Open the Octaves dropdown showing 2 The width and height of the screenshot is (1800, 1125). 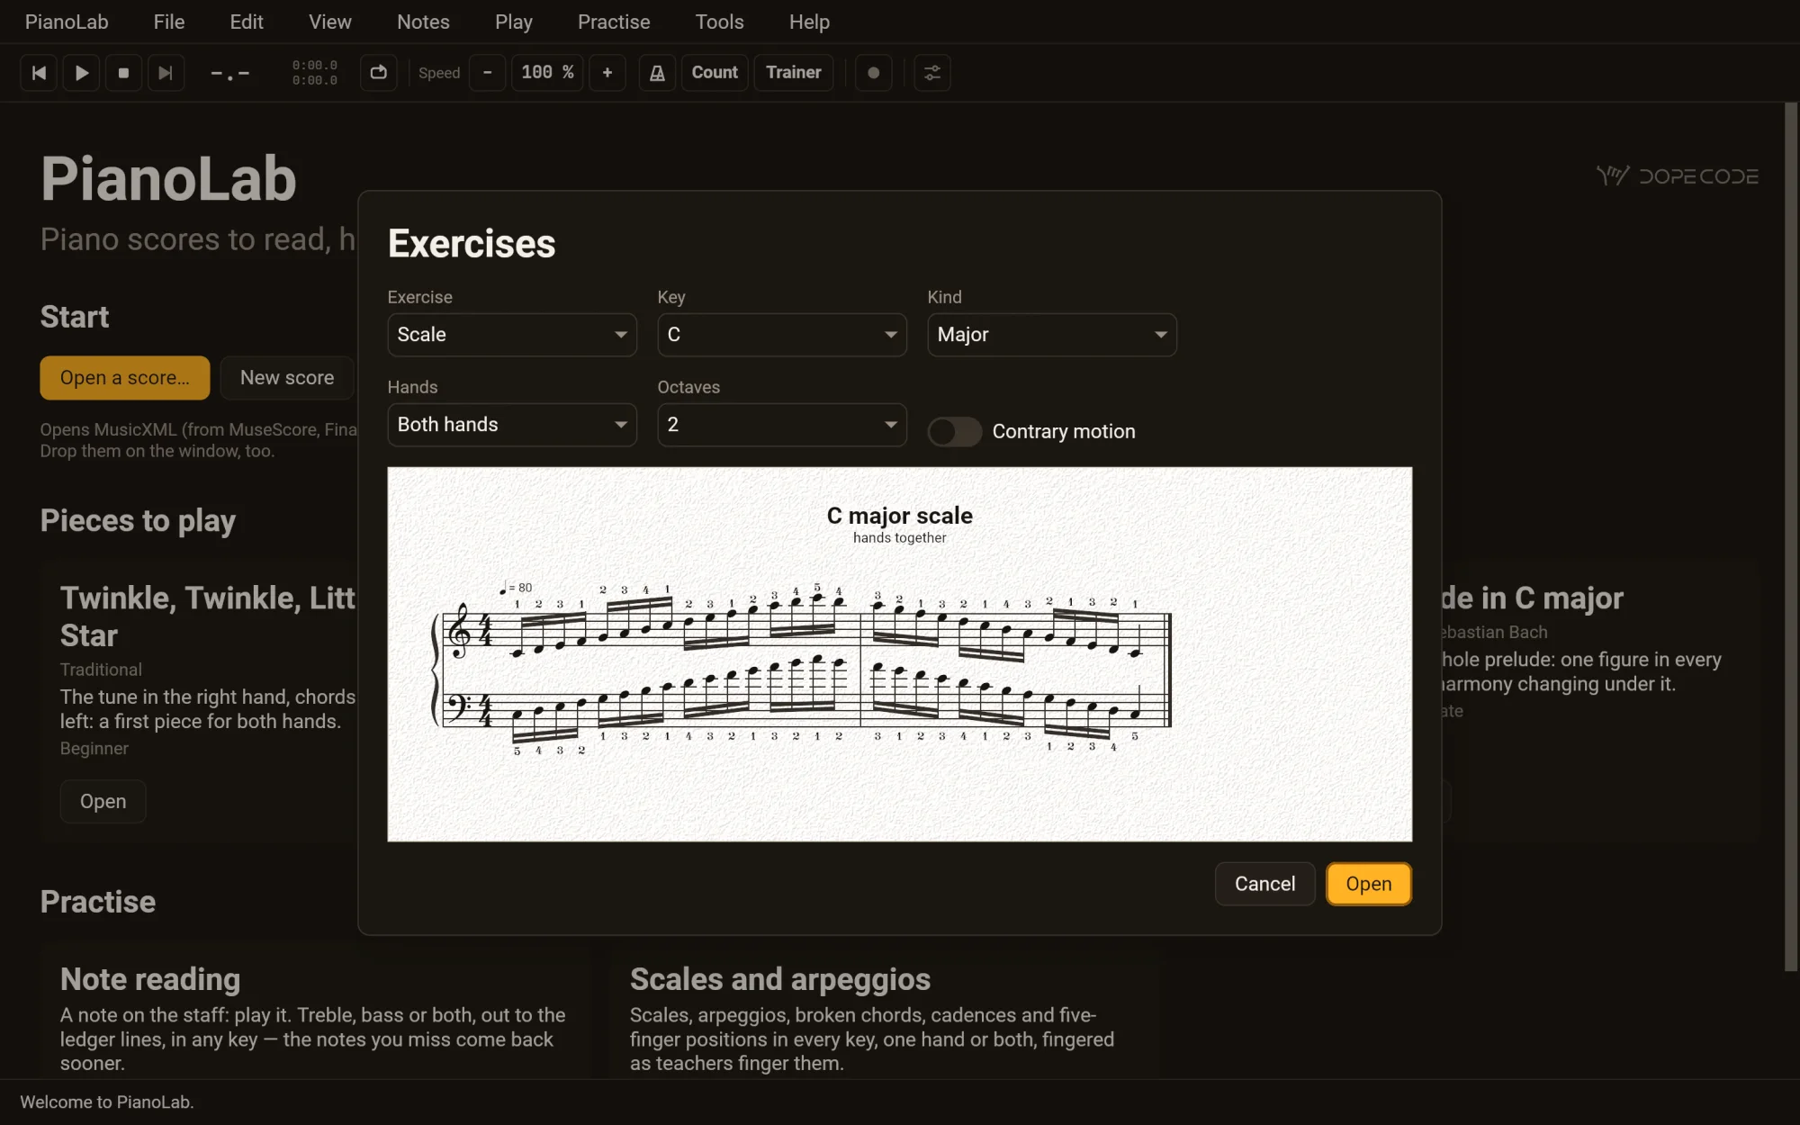(x=782, y=425)
